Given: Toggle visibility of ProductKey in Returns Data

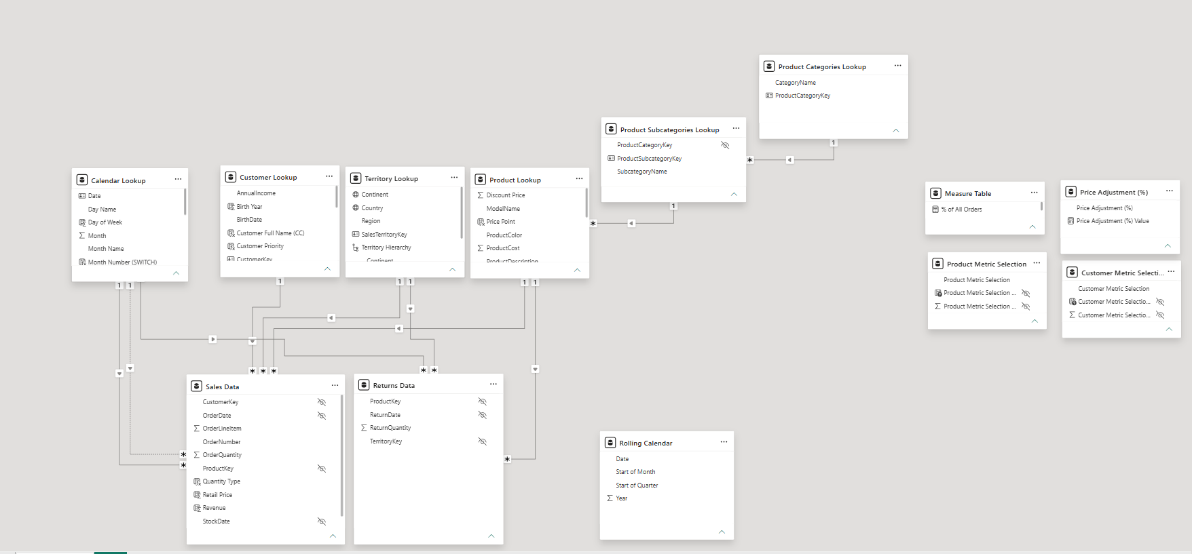Looking at the screenshot, I should click(483, 401).
